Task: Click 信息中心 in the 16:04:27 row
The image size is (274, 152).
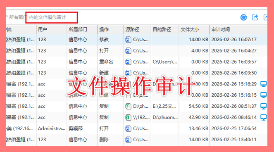Action: [78, 51]
